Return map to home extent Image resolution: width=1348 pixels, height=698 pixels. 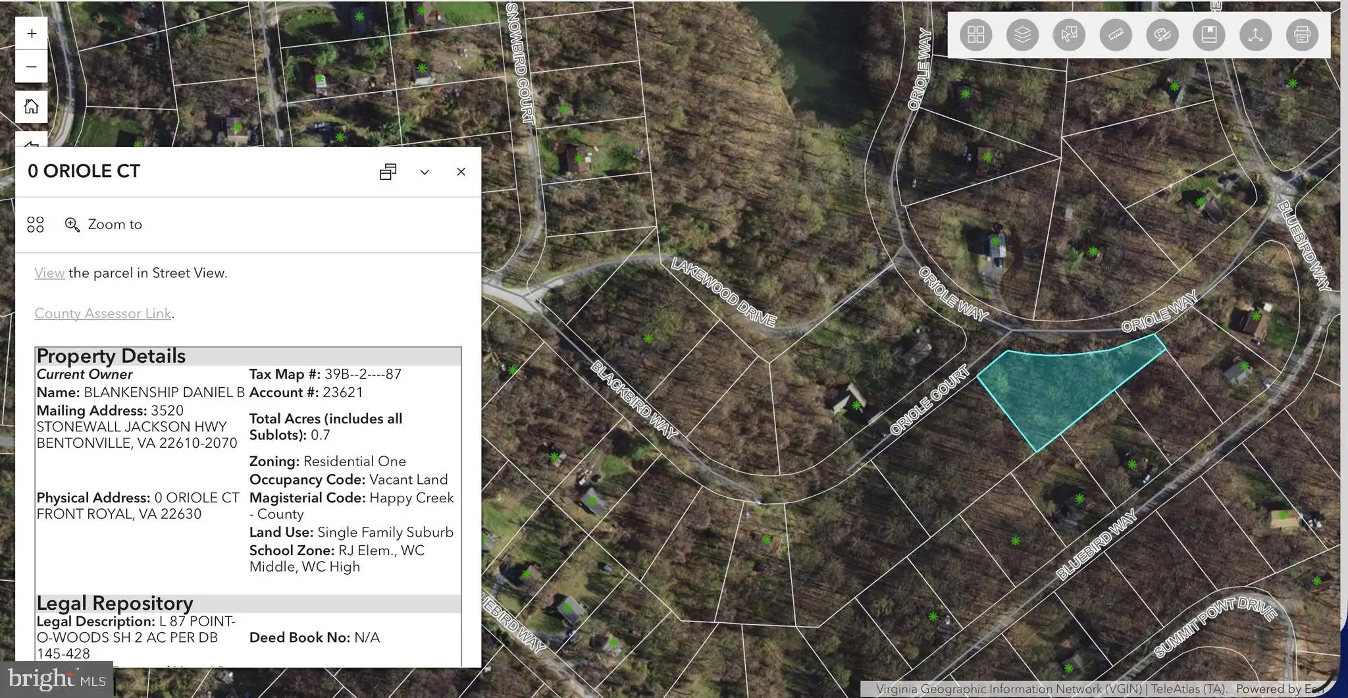32,107
